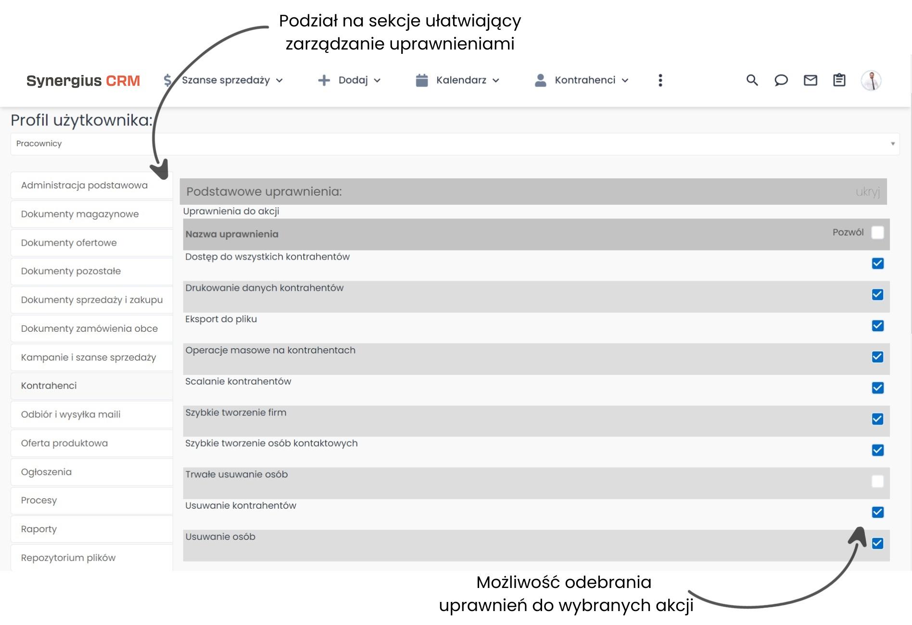Click the 'Podstawowe uprawnienia' header bar
912x625 pixels.
click(264, 192)
